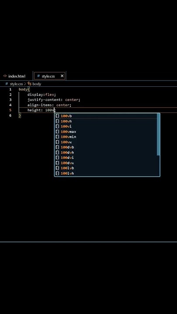Click the HTML file icon on index.html tab
This screenshot has height=314, width=177.
tap(5, 76)
